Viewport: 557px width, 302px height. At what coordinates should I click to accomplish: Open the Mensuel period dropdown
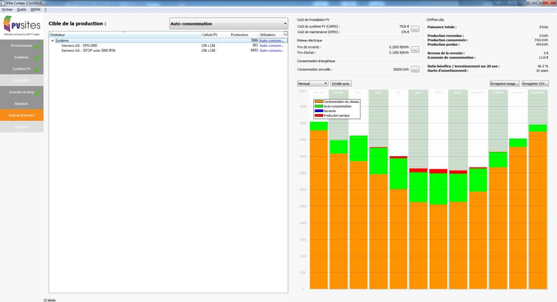pos(313,84)
